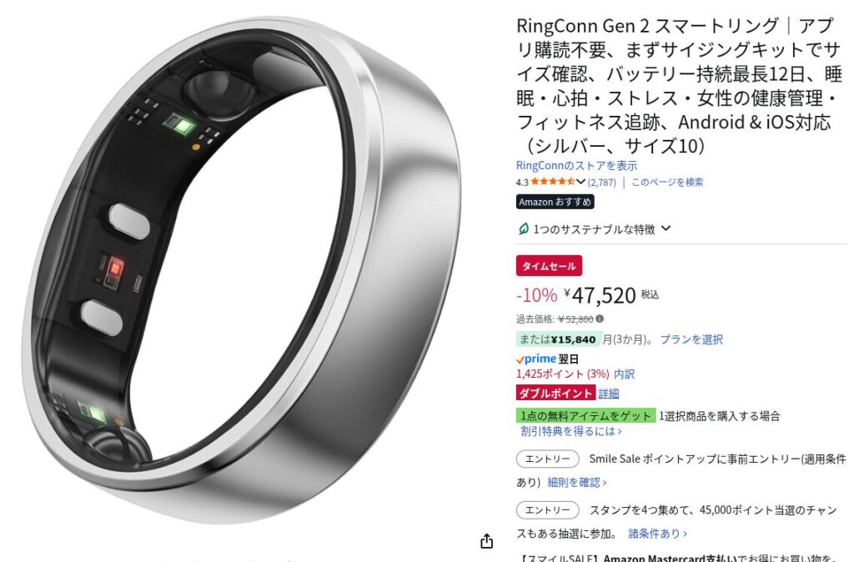This screenshot has width=854, height=562.
Task: Click 諸条件あり terms link
Action: [657, 534]
